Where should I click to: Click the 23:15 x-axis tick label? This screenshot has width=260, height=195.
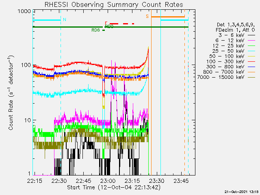pyautogui.click(x=132, y=181)
